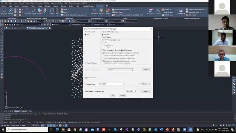Click Cancel in the triangulation dialog
The width and height of the screenshot is (236, 133).
tap(122, 95)
